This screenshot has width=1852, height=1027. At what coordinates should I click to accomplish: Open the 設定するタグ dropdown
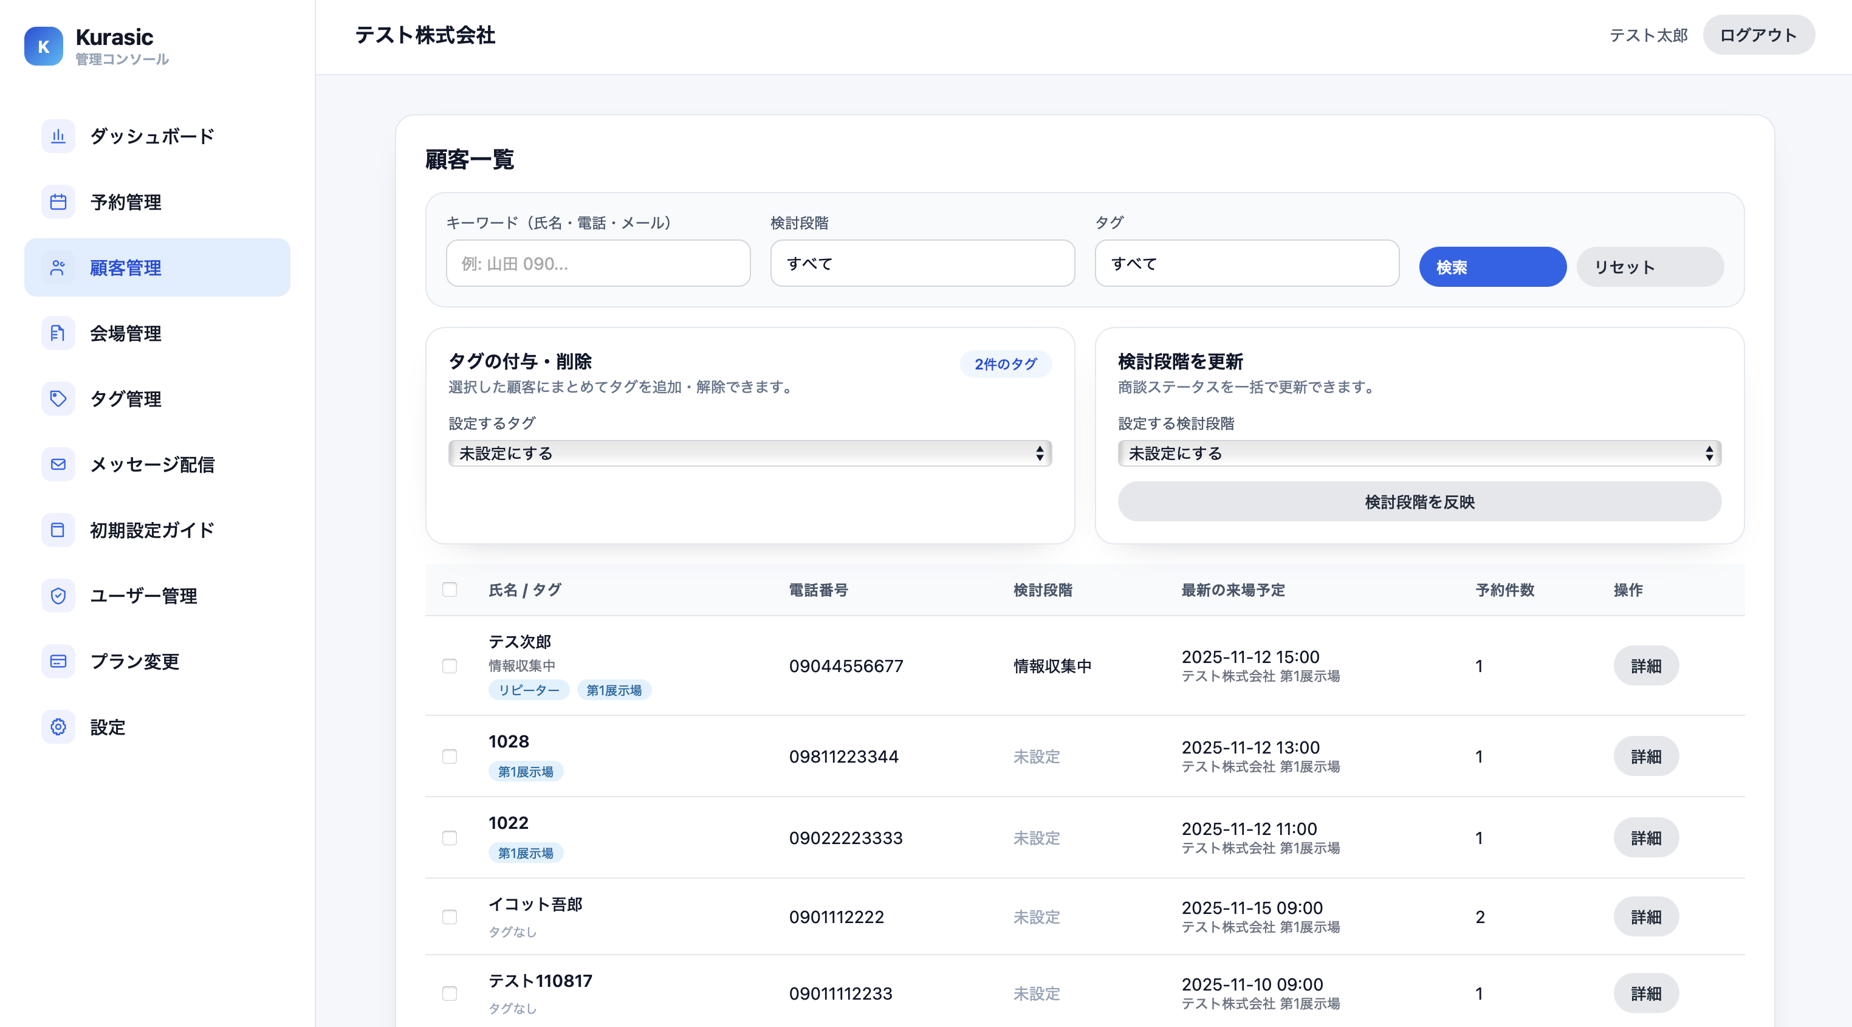click(x=749, y=453)
